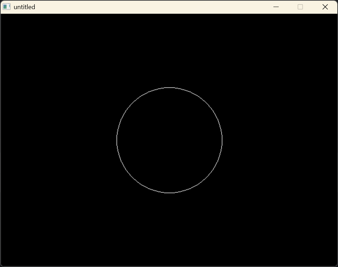Click the disabled maximize button
Viewport: 338px width, 267px height.
point(300,7)
